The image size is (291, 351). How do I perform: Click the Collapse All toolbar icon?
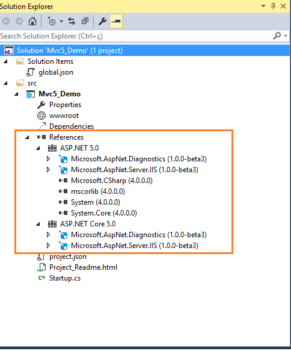[85, 21]
